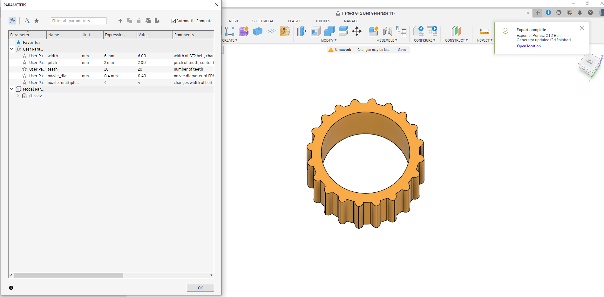Open the MODIFY dropdown menu

329,40
